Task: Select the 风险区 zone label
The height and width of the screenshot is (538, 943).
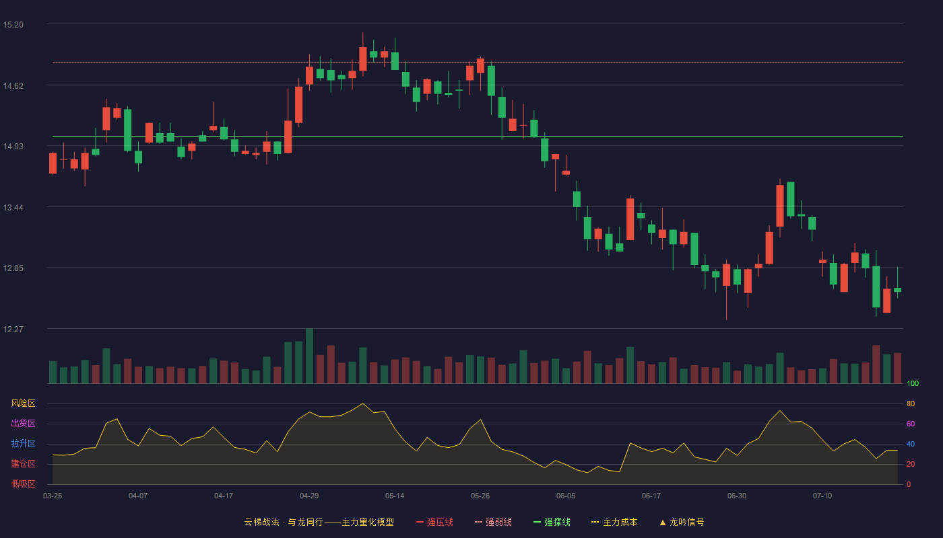Action: tap(23, 403)
